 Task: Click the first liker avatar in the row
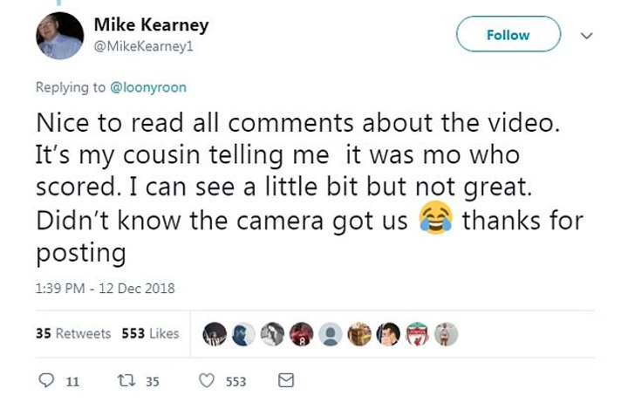tap(216, 334)
